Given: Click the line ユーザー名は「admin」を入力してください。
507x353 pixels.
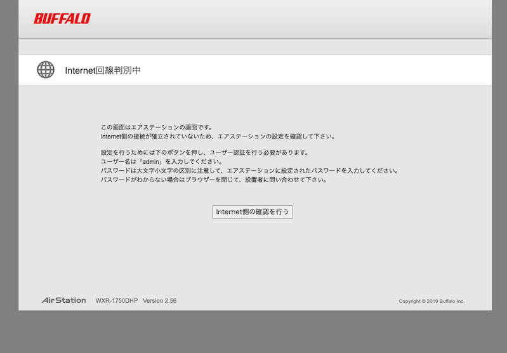Looking at the screenshot, I should [x=162, y=161].
